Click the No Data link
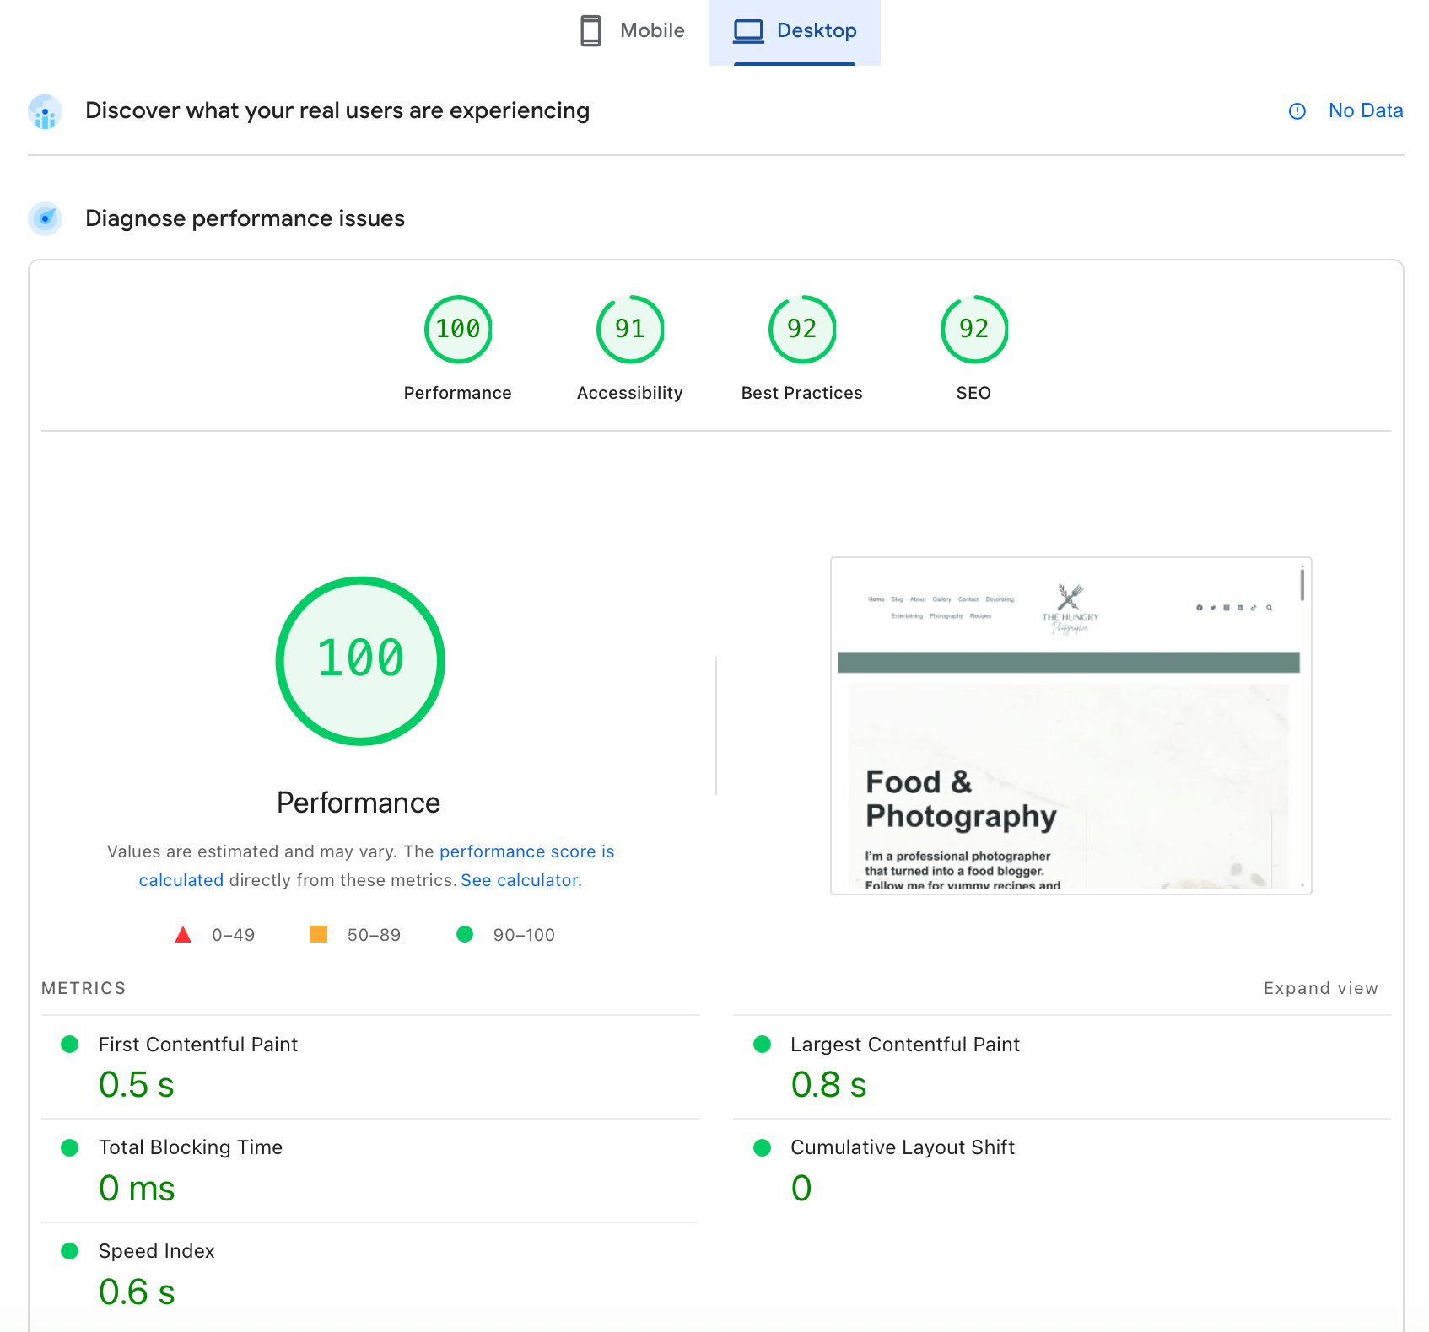Viewport: 1429px width, 1332px height. (x=1365, y=110)
